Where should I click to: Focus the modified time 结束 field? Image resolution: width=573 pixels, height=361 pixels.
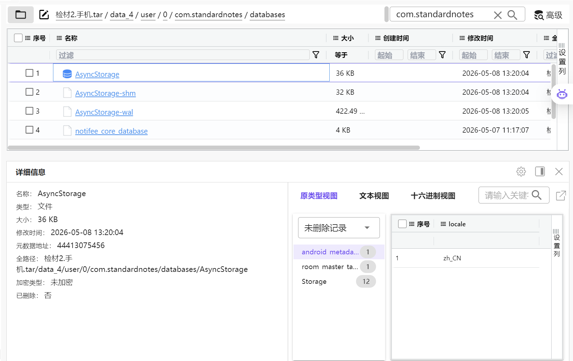click(506, 55)
